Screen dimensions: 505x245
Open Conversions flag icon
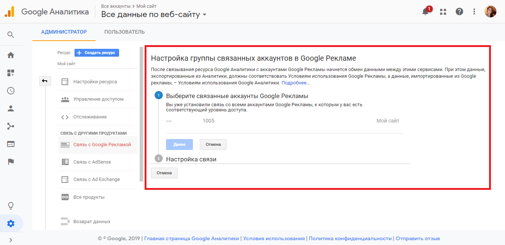[11, 162]
